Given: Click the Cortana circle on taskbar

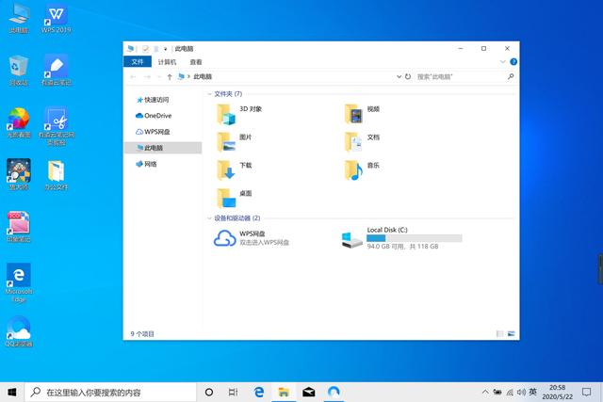Looking at the screenshot, I should tap(209, 392).
